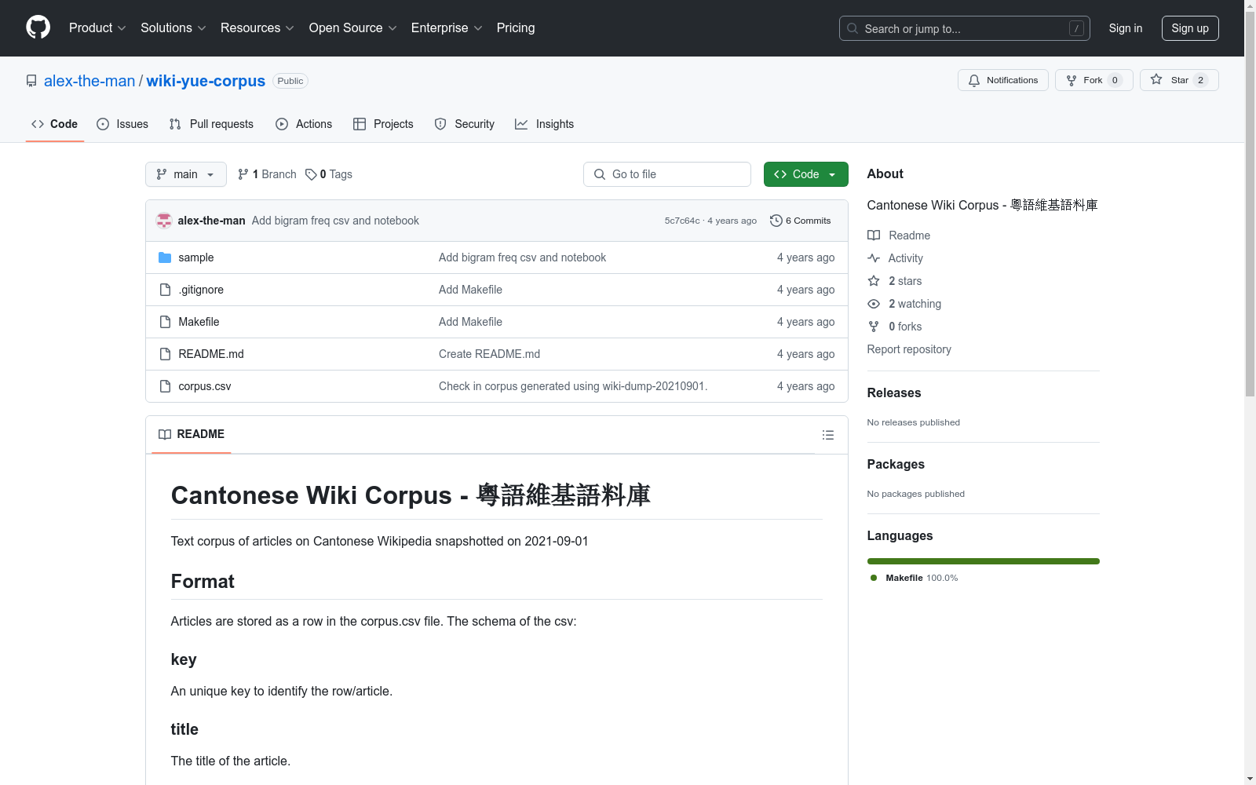The image size is (1256, 785).
Task: Switch to the Projects tab
Action: (383, 124)
